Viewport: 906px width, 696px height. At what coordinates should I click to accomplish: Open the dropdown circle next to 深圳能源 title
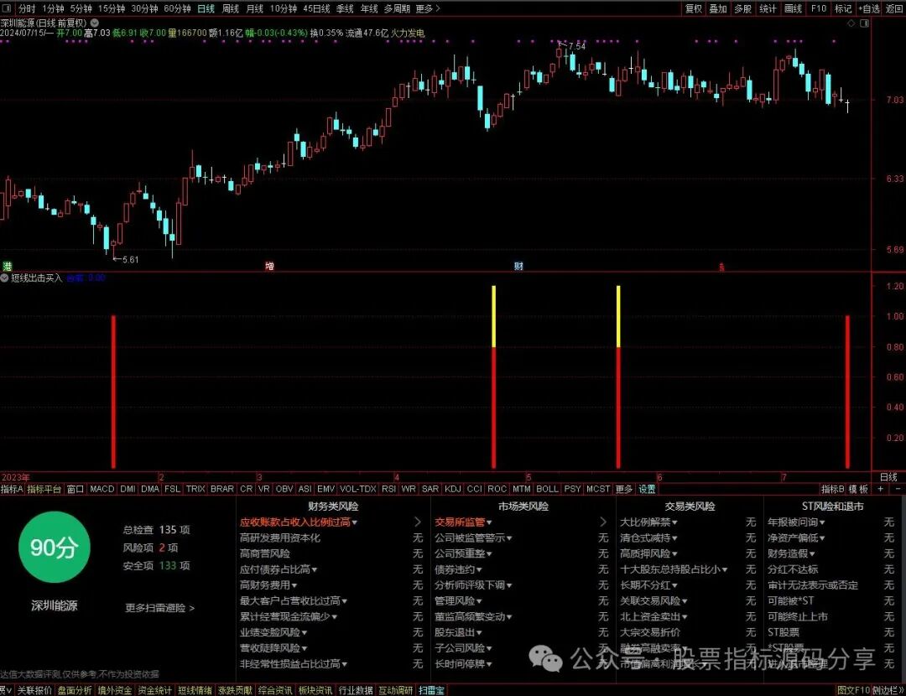pos(94,23)
